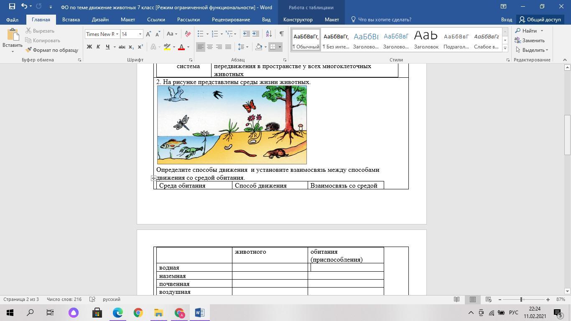Toggle paragraph marks display (¶)
The height and width of the screenshot is (321, 571).
(282, 34)
